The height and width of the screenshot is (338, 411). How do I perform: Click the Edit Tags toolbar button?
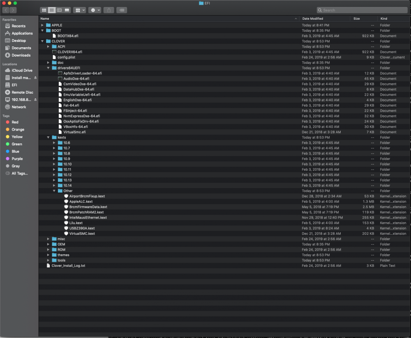tap(122, 10)
